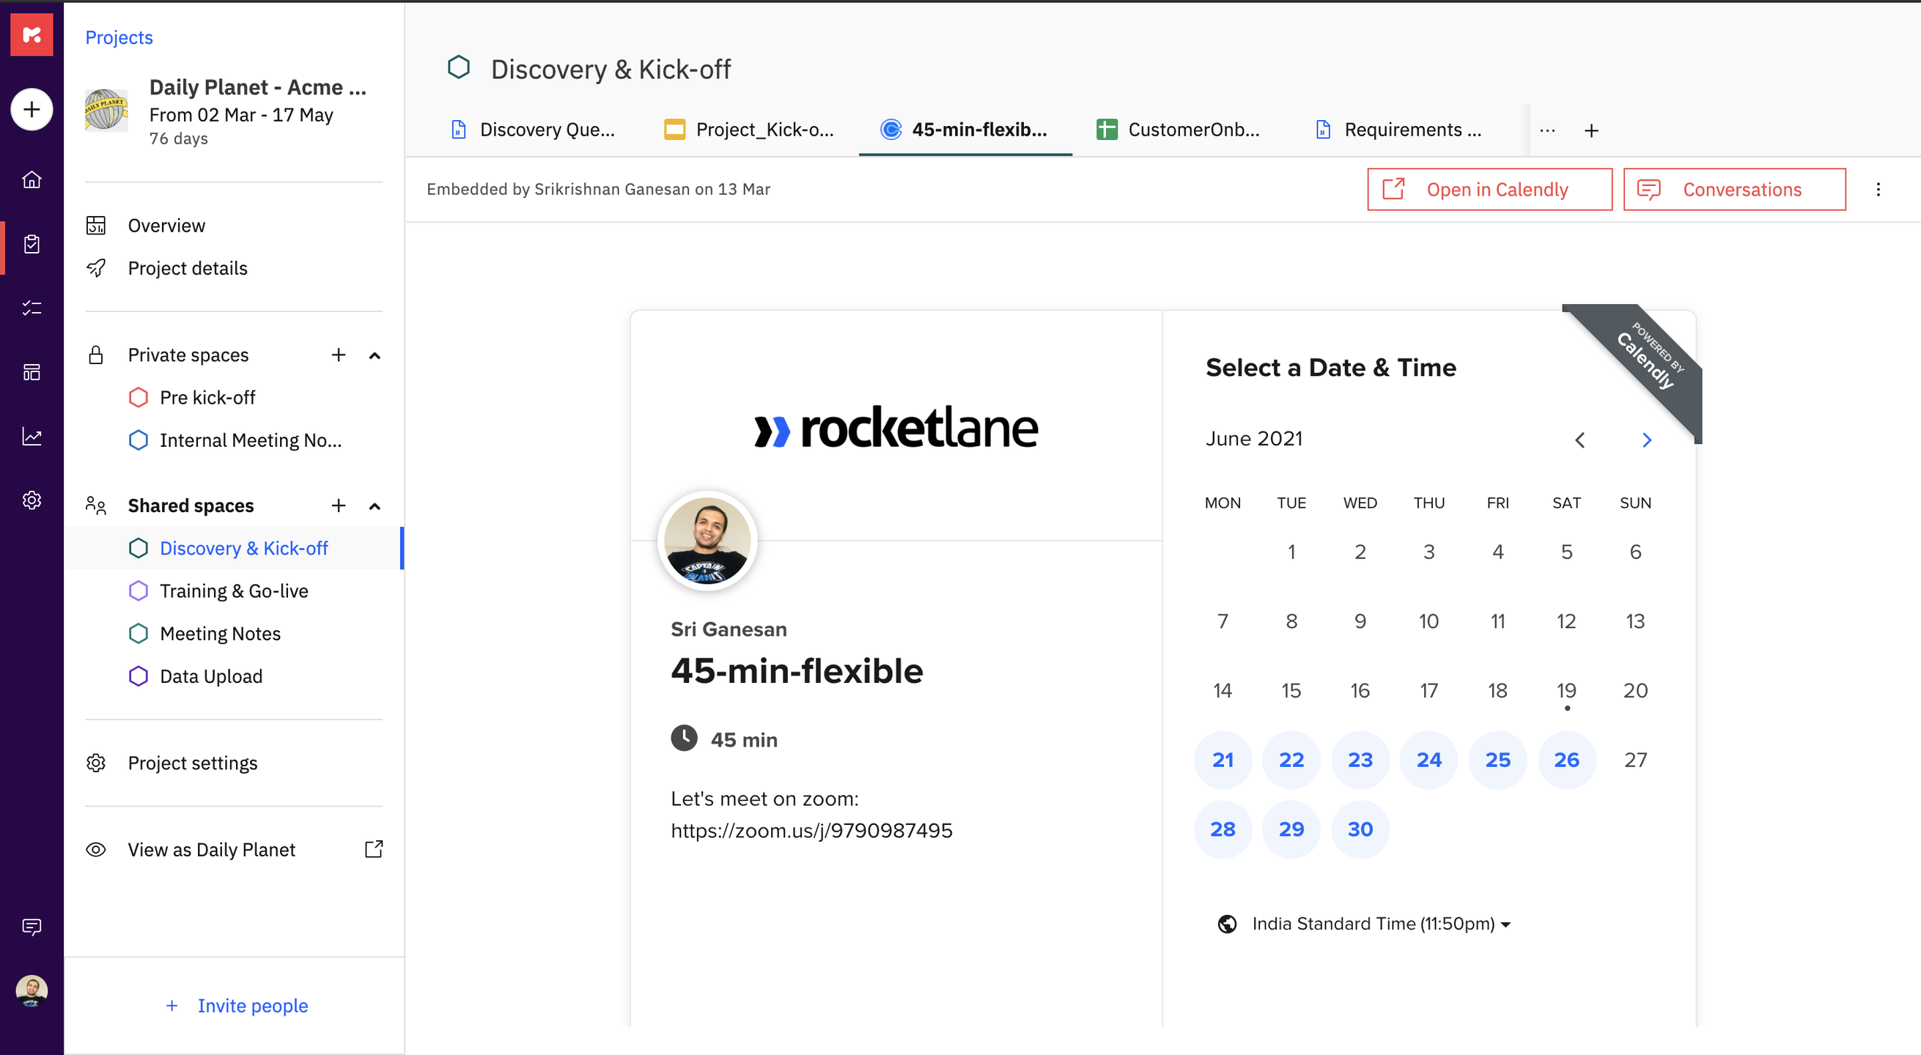This screenshot has height=1055, width=1921.
Task: Add a new private space
Action: tap(339, 355)
